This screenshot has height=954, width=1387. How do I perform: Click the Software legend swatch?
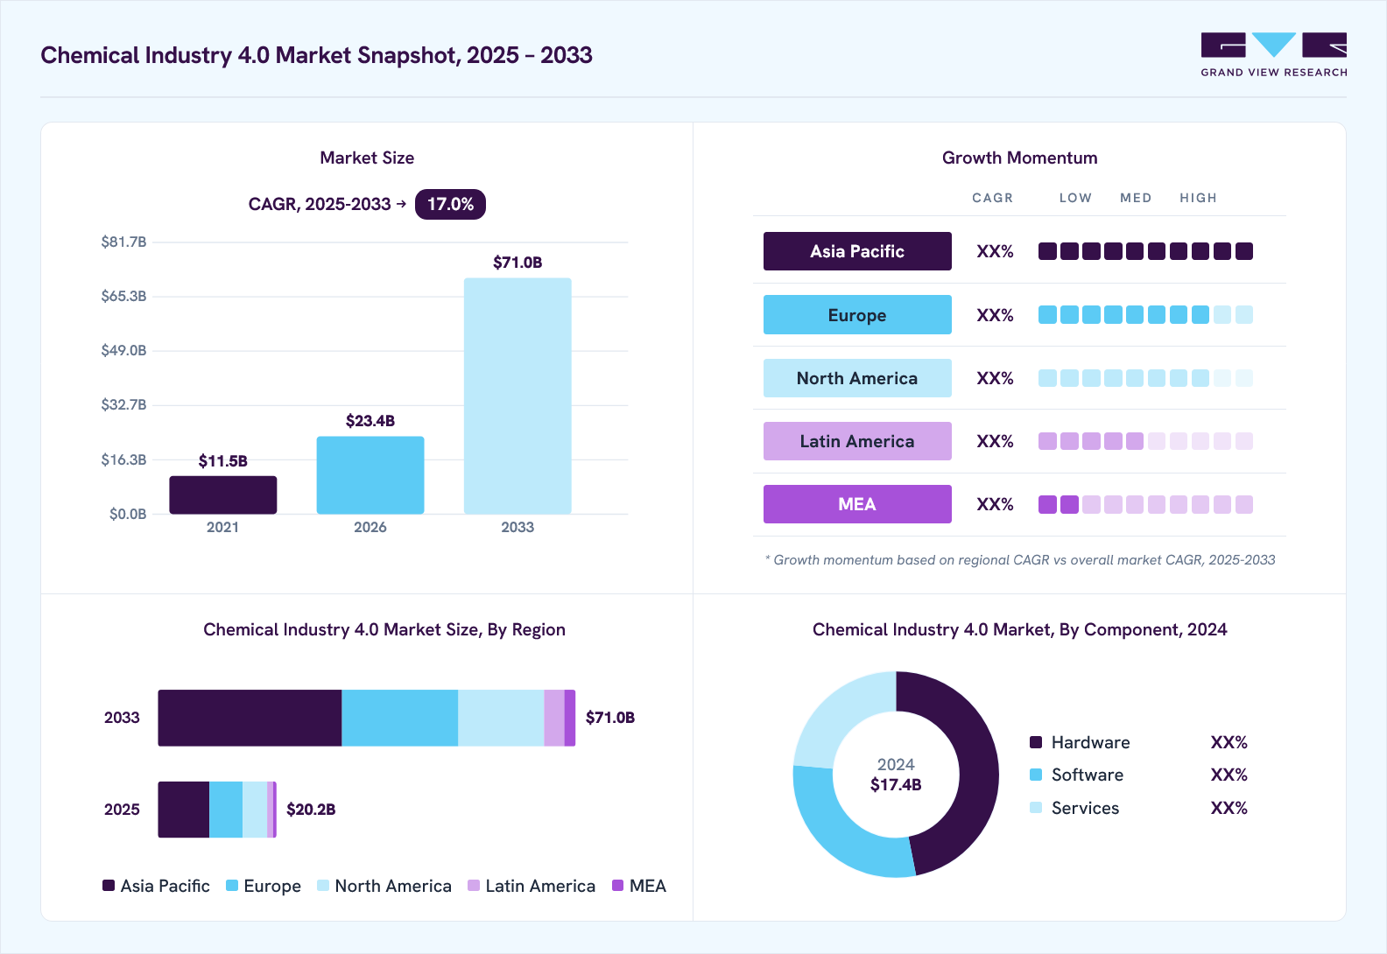(x=1036, y=775)
